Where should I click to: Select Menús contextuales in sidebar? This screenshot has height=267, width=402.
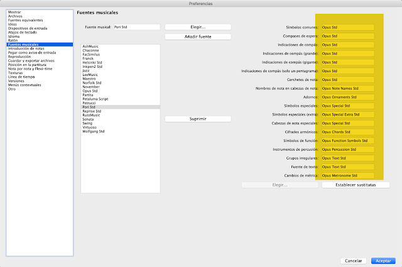pos(24,85)
